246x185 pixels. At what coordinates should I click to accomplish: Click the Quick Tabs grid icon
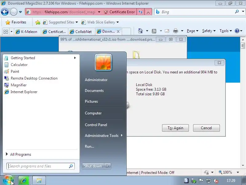point(6,32)
